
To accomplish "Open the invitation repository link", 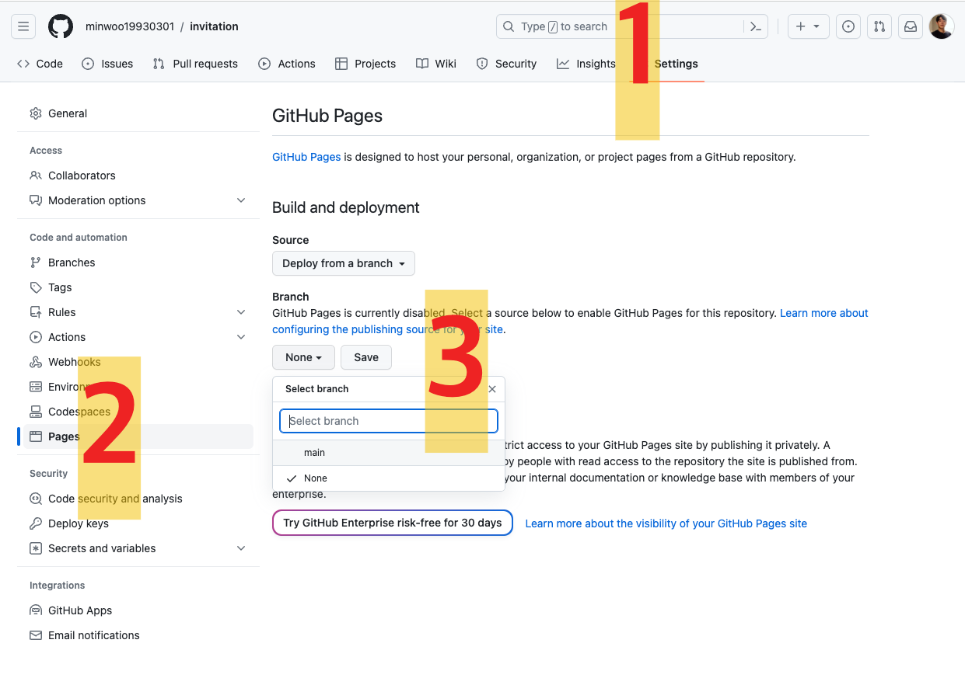I will point(214,26).
